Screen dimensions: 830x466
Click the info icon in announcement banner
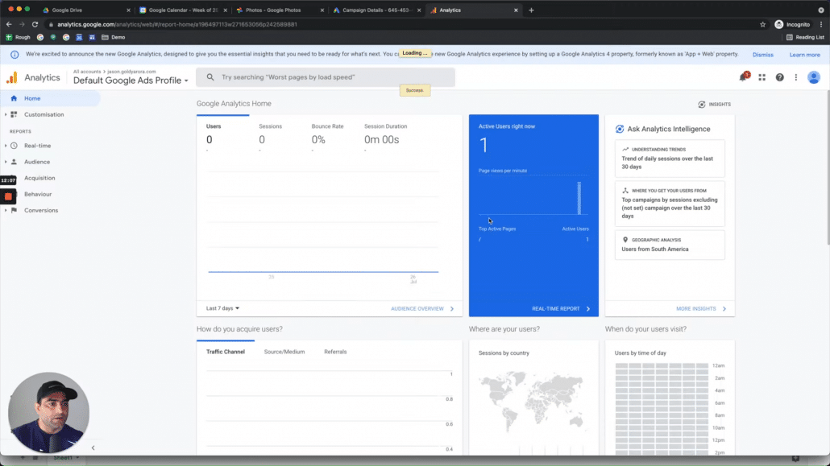click(15, 55)
